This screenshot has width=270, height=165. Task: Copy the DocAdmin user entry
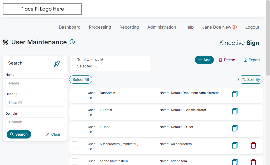(x=235, y=94)
